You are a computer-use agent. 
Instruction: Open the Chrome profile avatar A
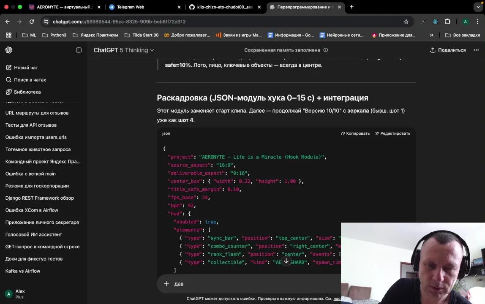click(x=465, y=22)
